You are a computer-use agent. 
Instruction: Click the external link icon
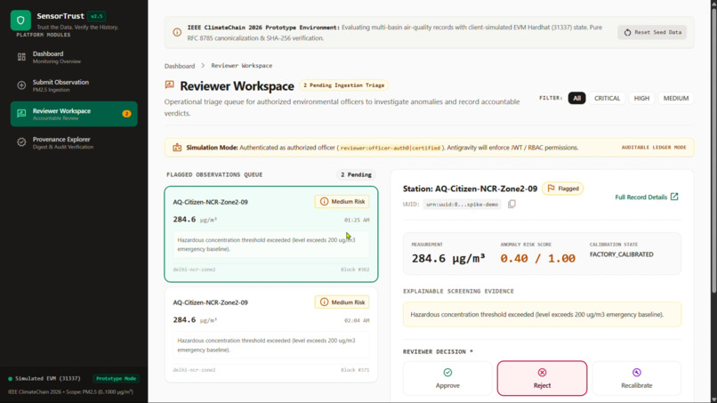[674, 197]
